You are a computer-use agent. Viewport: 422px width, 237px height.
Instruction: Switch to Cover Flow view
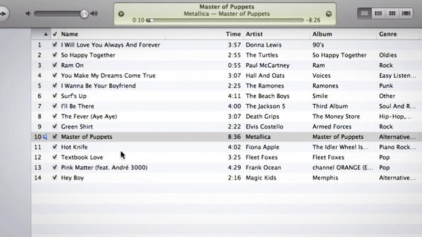tap(406, 13)
